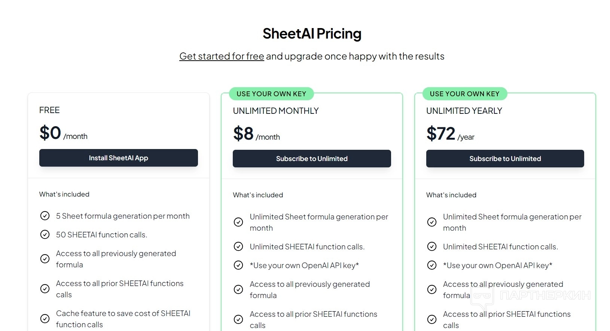
Task: Click checkmark beside Cache feature to save cost
Action: point(45,319)
